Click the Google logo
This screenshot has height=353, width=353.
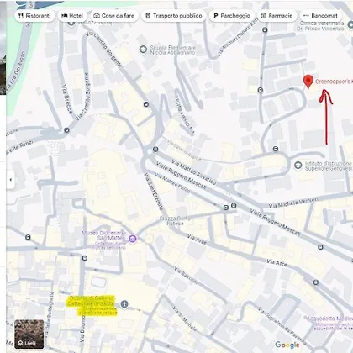287,345
